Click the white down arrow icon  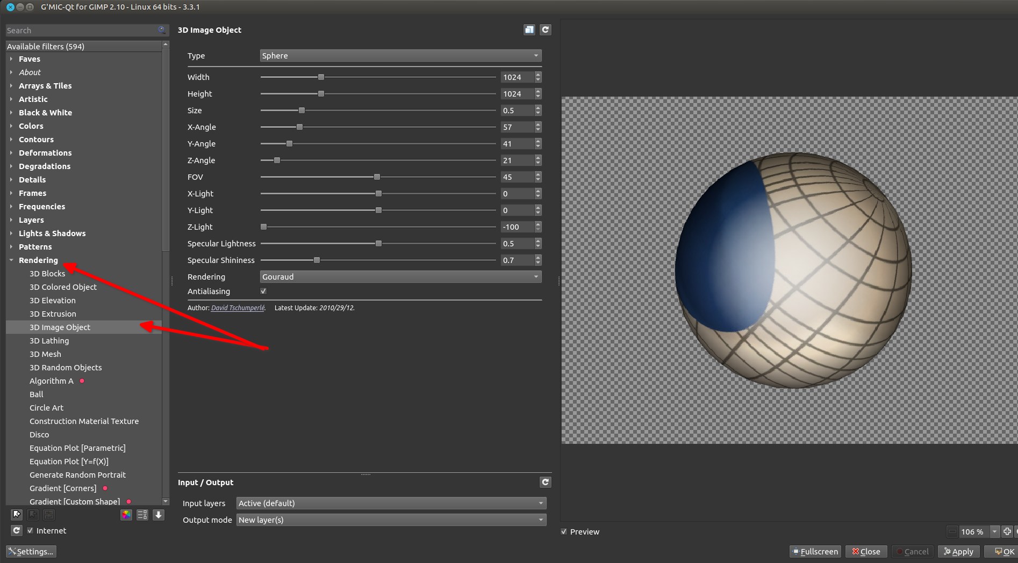159,515
